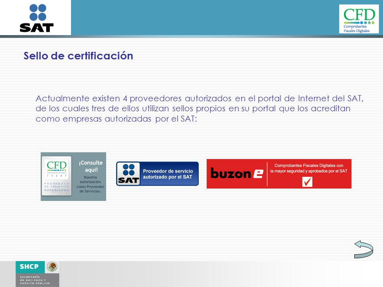Image resolution: width=383 pixels, height=287 pixels.
Task: Click the SHCP logo in footer
Action: pyautogui.click(x=30, y=267)
